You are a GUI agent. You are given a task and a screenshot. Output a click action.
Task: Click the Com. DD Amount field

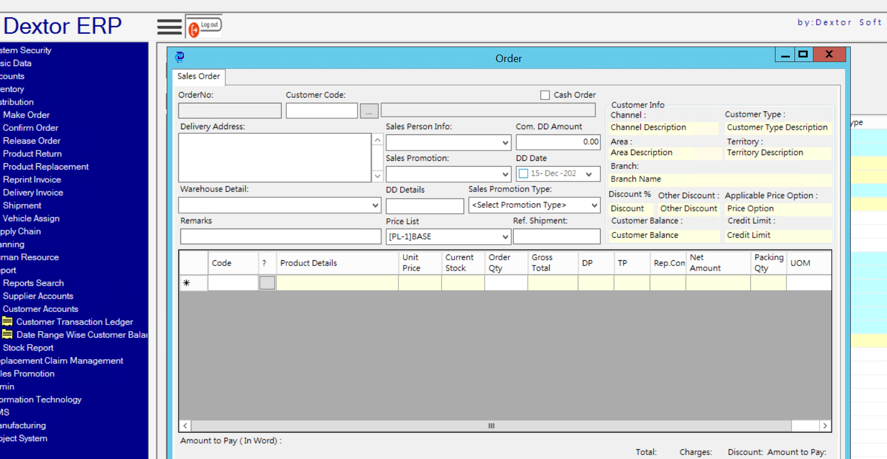558,142
